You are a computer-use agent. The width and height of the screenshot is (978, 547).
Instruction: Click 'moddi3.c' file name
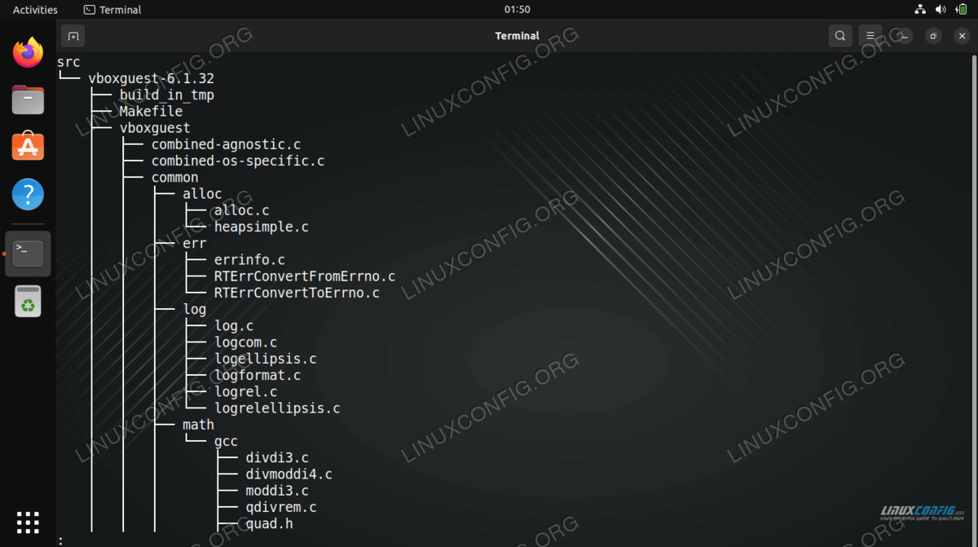(x=277, y=491)
